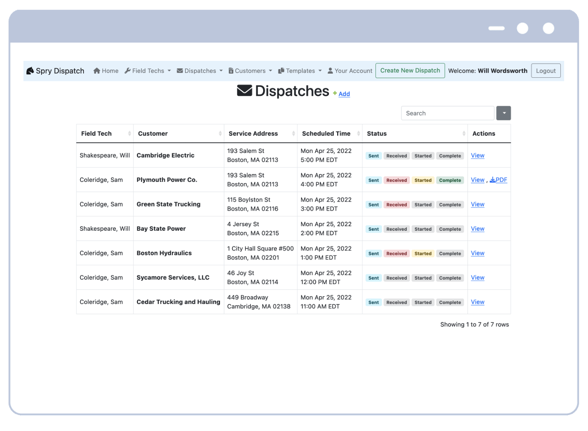The image size is (588, 431).
Task: Click the Logout button
Action: 546,71
